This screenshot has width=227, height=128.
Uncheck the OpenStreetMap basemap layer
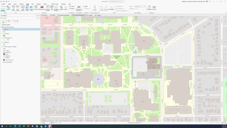4,62
